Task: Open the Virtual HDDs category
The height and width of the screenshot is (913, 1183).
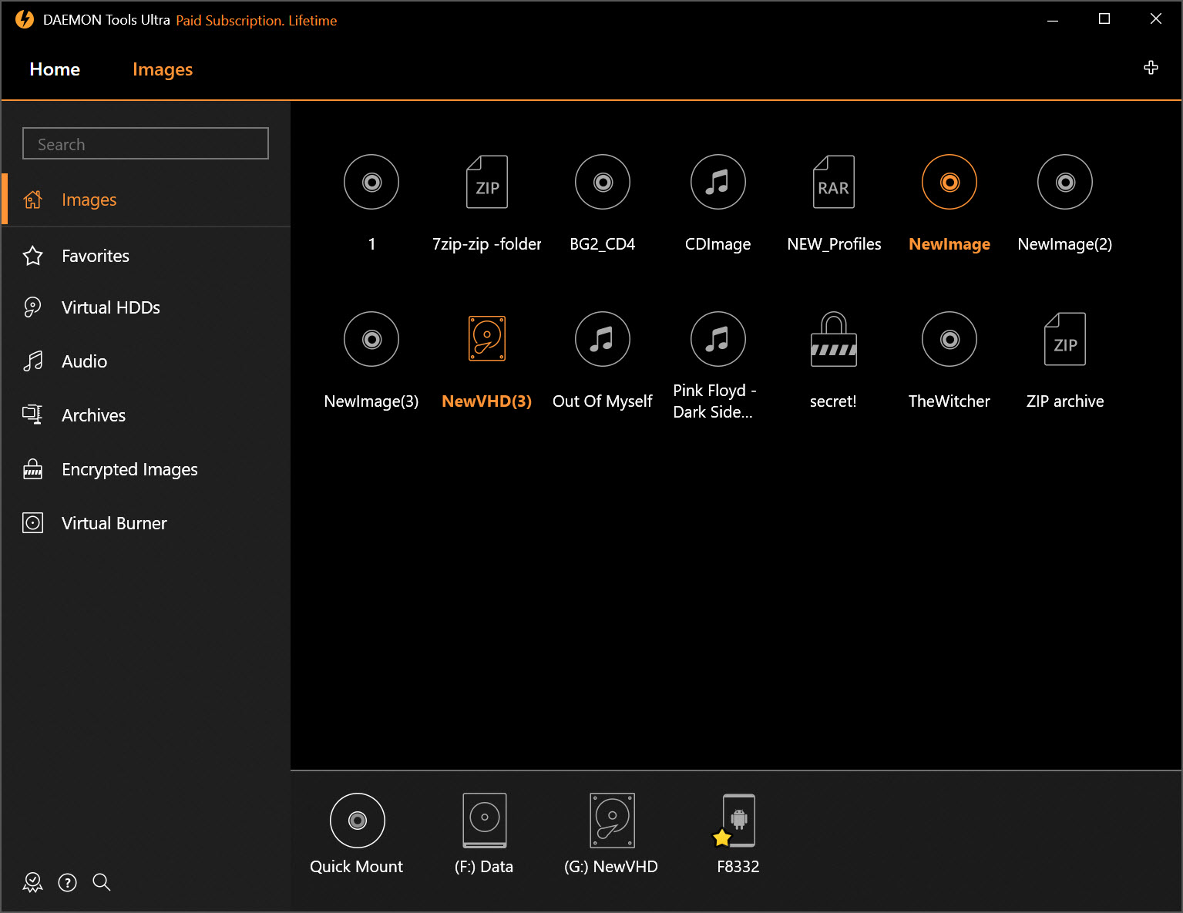Action: point(110,307)
